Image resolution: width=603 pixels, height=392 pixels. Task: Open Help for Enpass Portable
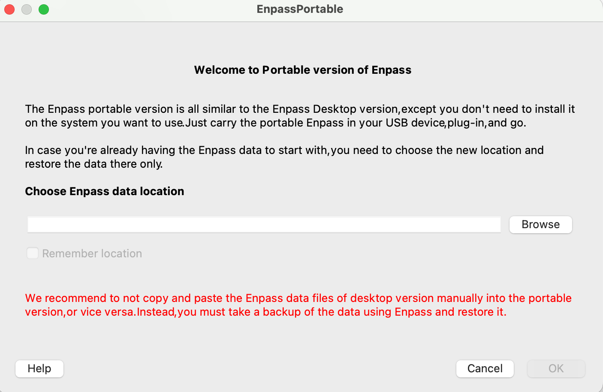click(39, 369)
